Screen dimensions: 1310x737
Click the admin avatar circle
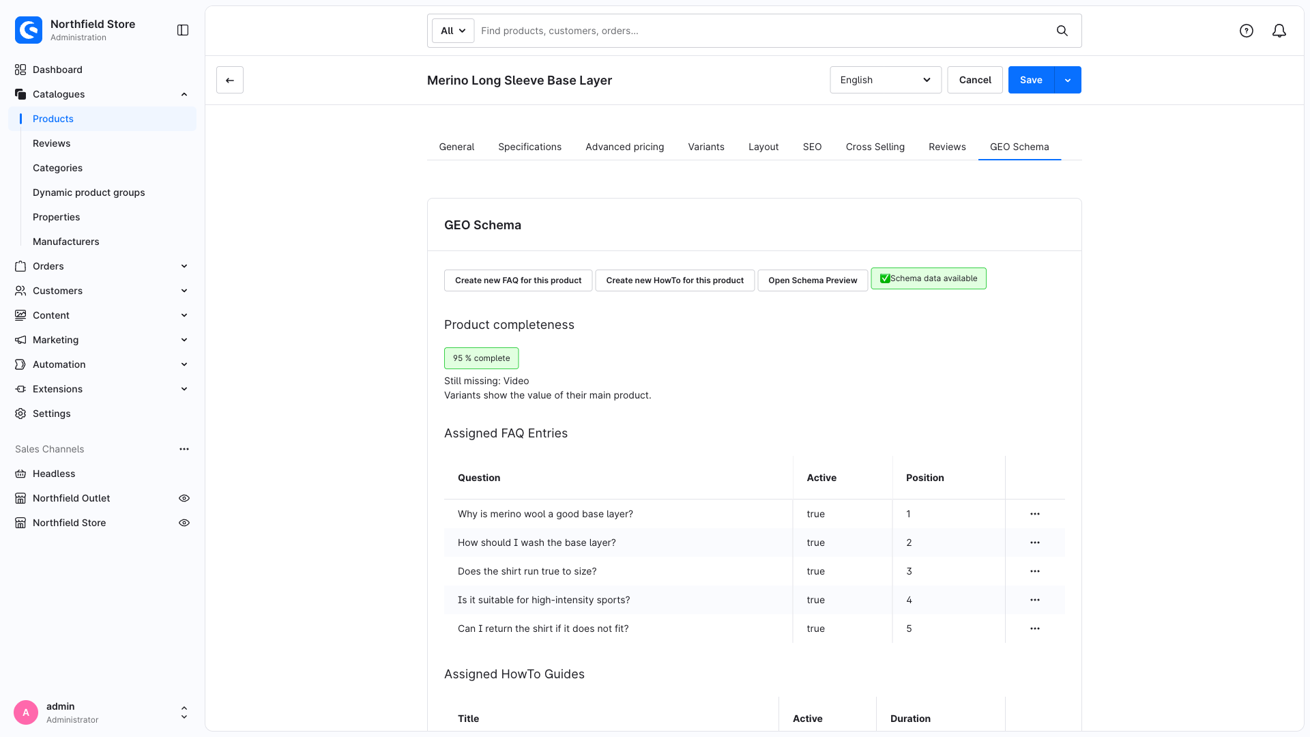coord(26,712)
